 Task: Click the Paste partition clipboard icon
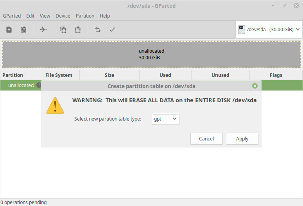(78, 30)
